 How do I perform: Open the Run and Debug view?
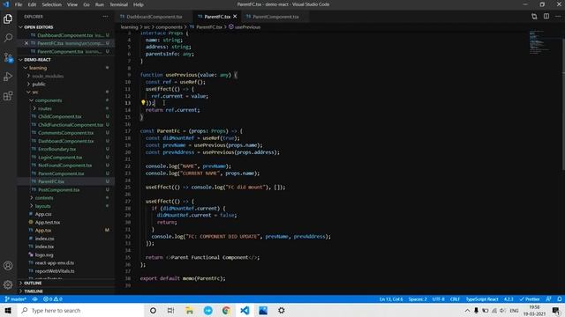(8, 77)
